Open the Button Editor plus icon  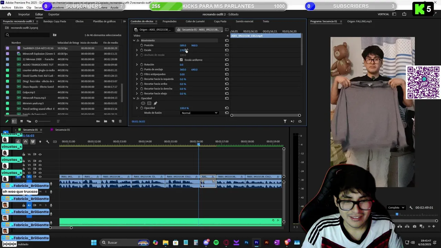coord(433,226)
